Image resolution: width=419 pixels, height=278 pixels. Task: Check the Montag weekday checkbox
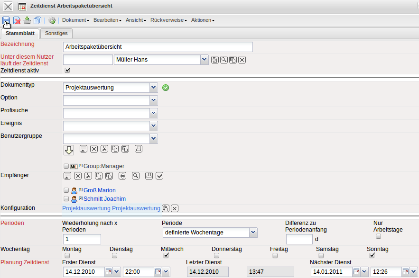point(67,256)
